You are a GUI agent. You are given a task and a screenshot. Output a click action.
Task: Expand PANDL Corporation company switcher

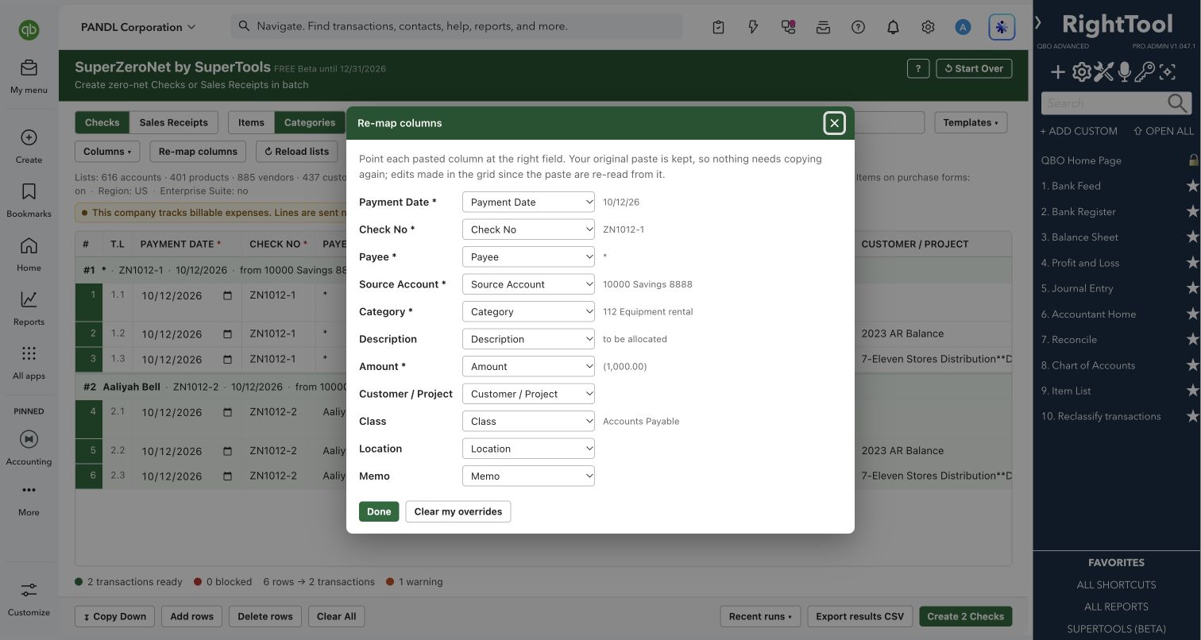137,27
